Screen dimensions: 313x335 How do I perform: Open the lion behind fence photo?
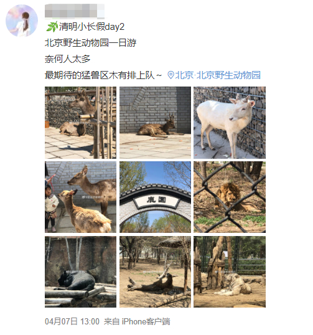[x=230, y=197]
